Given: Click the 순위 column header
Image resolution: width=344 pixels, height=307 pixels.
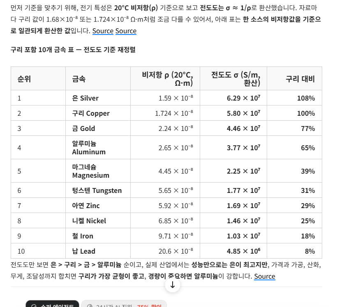Looking at the screenshot, I should pyautogui.click(x=24, y=79).
